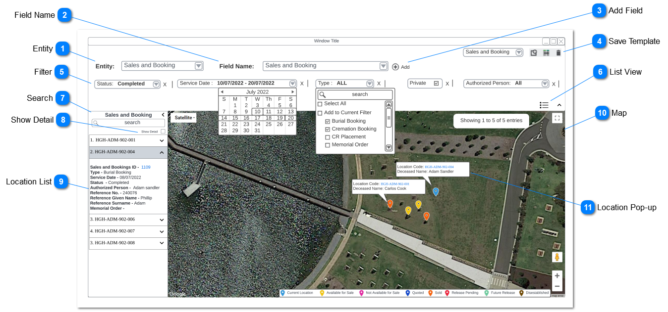Image resolution: width=668 pixels, height=312 pixels.
Task: Toggle the Show Detail checkbox
Action: point(163,132)
